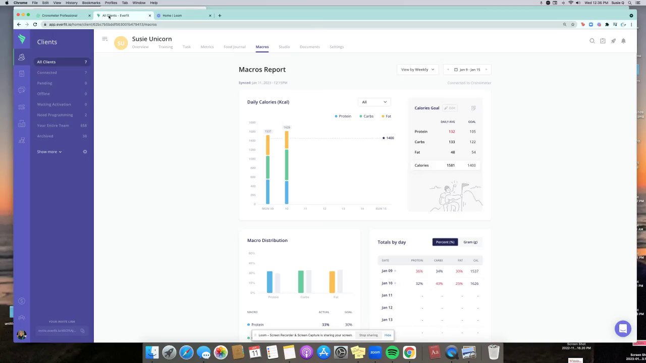Open the Clients icon in left rail
646x363 pixels.
click(x=21, y=57)
